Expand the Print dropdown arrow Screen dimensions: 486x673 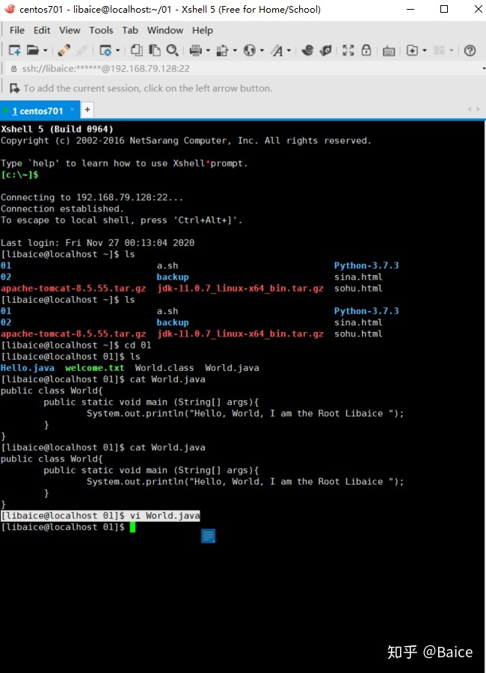(208, 51)
